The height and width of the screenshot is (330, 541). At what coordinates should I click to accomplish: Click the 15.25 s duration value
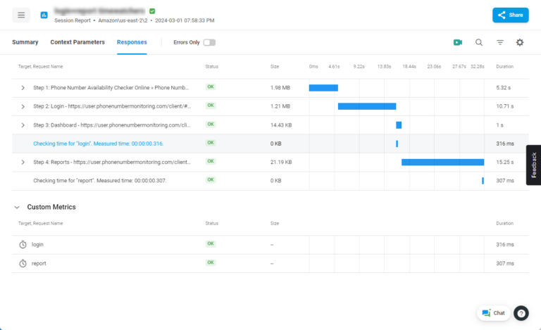505,163
